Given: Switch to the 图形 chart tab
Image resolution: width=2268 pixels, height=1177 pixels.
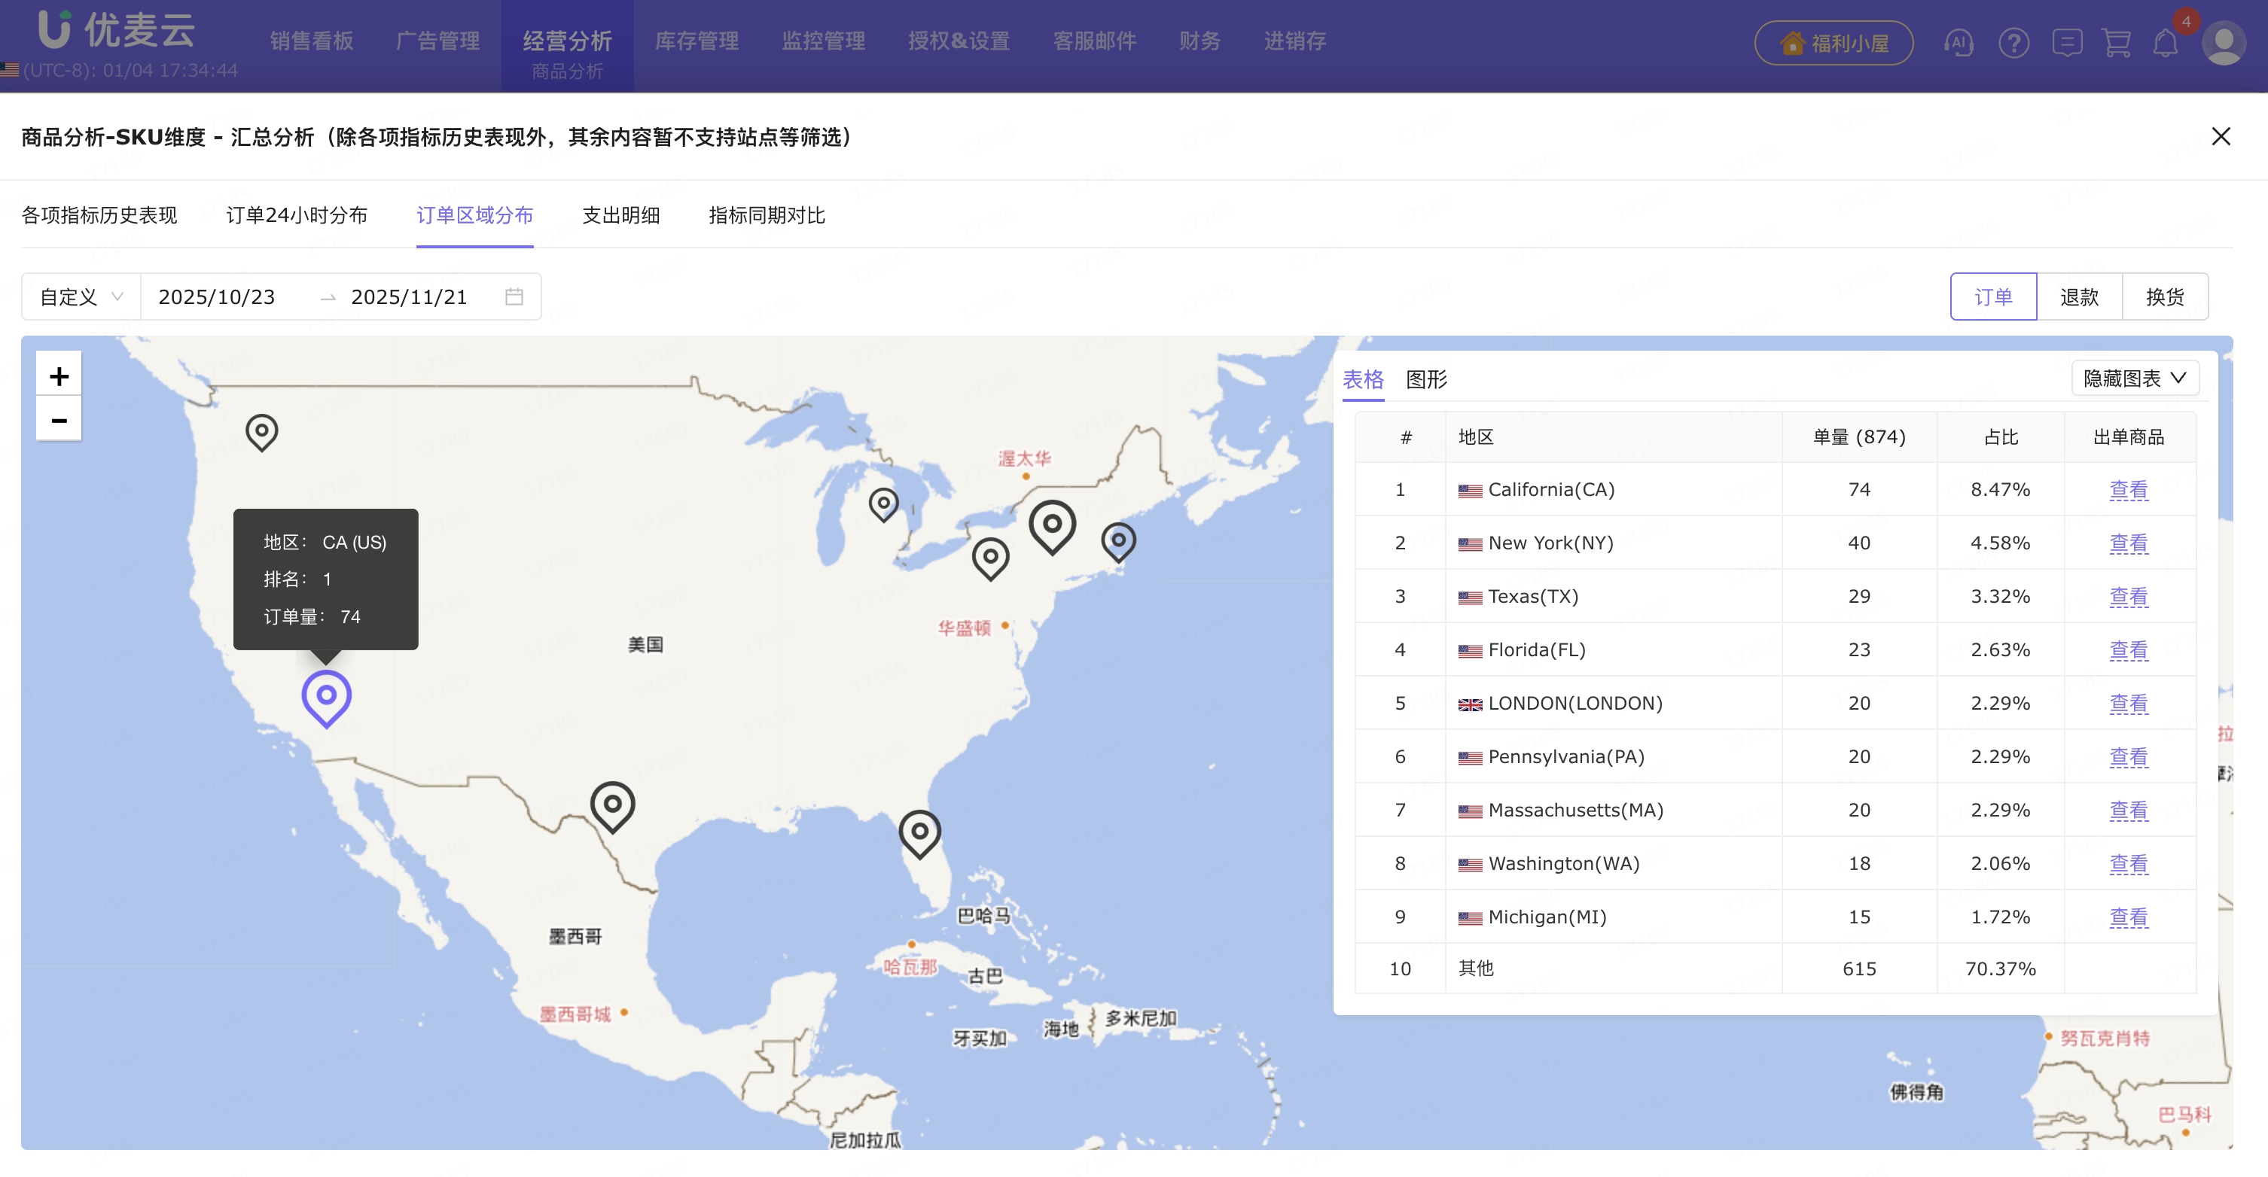Looking at the screenshot, I should 1426,379.
